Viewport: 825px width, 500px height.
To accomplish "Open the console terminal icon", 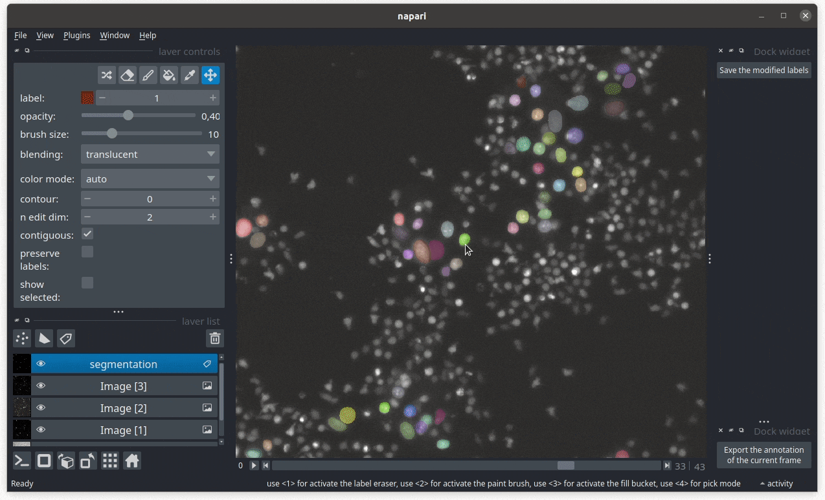I will click(x=22, y=461).
